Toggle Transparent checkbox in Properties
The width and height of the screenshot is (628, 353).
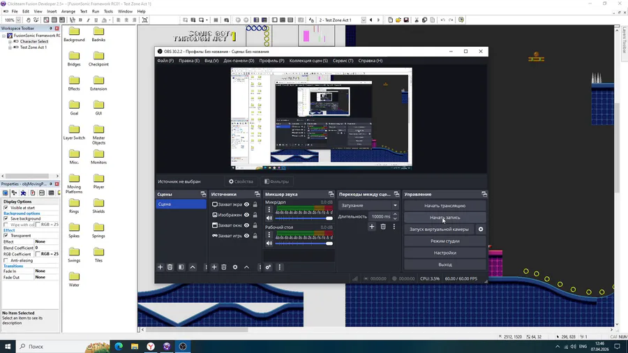pos(6,236)
